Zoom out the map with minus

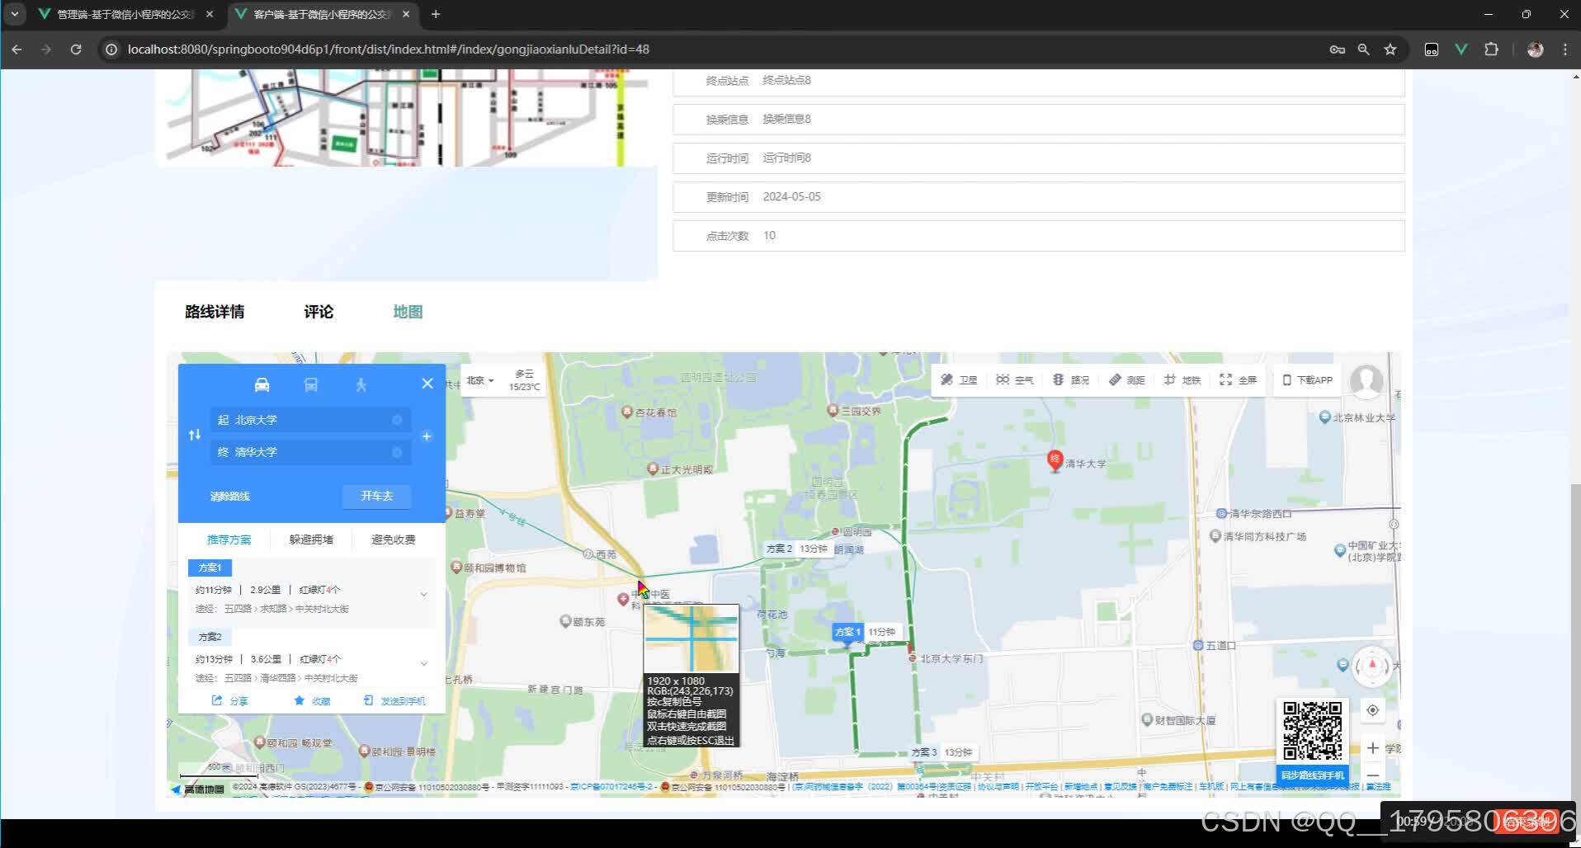[x=1373, y=775]
